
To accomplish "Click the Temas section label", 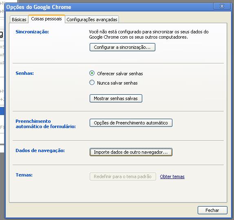I will tap(24, 175).
